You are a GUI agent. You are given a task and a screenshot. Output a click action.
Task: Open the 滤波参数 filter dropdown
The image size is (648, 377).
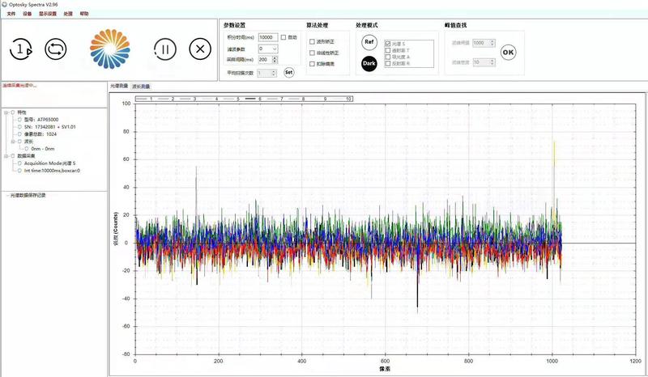[x=275, y=49]
